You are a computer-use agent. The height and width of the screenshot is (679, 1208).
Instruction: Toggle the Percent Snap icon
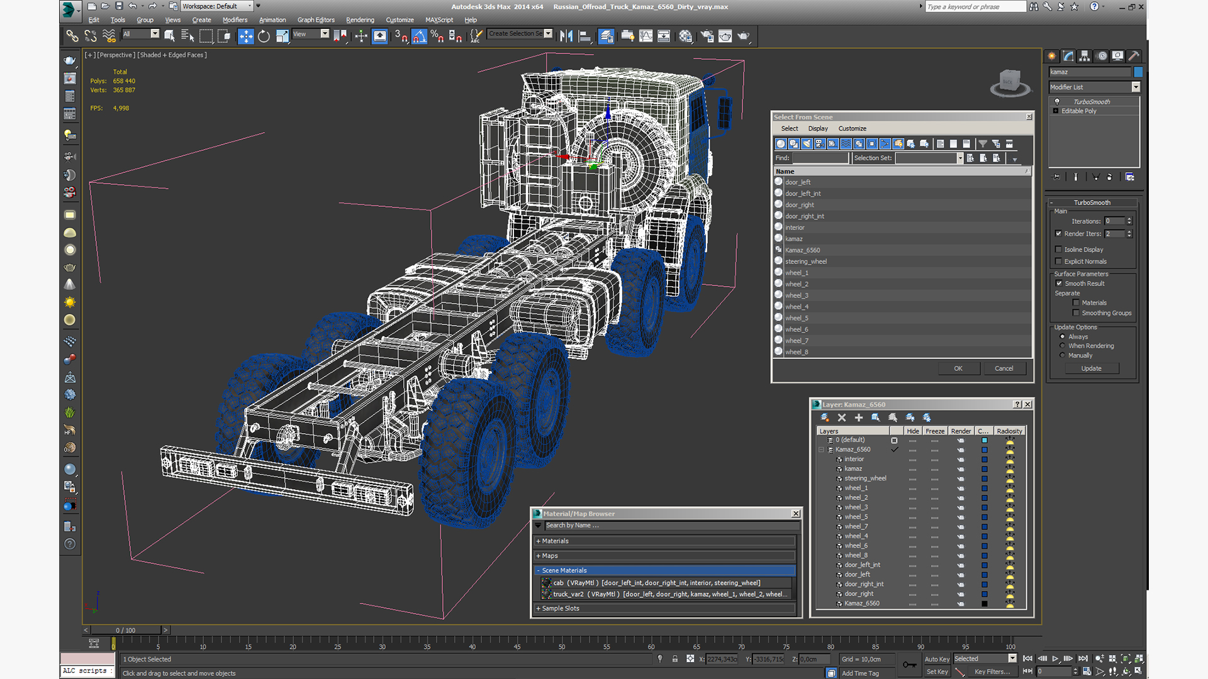point(437,36)
